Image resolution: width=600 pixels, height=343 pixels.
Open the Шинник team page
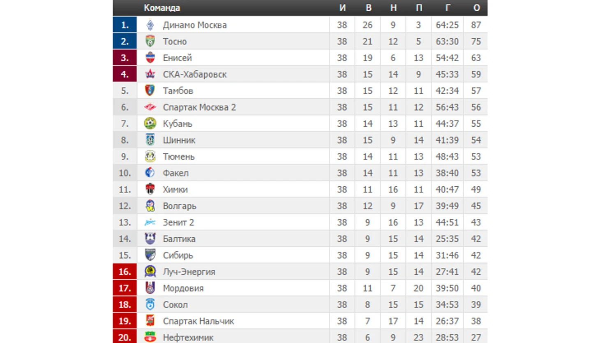[179, 140]
